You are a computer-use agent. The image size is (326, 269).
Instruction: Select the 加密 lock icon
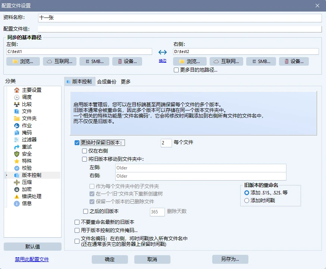17,190
